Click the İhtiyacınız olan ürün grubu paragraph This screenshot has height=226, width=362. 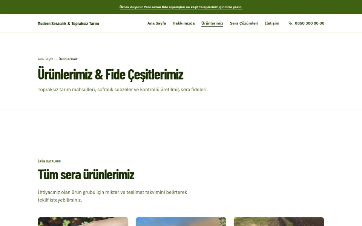[x=112, y=196]
